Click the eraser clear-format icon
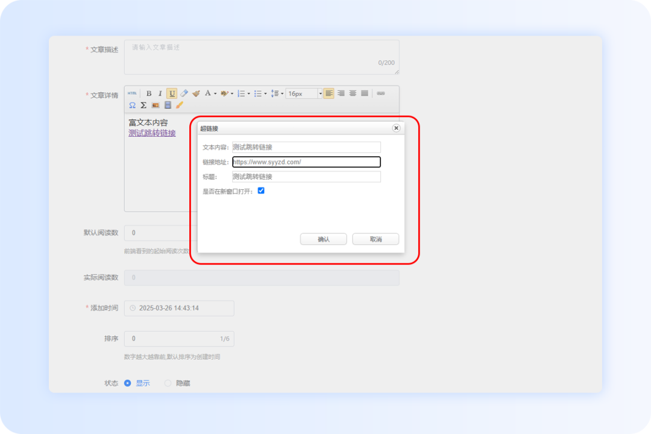This screenshot has height=434, width=651. (x=184, y=93)
